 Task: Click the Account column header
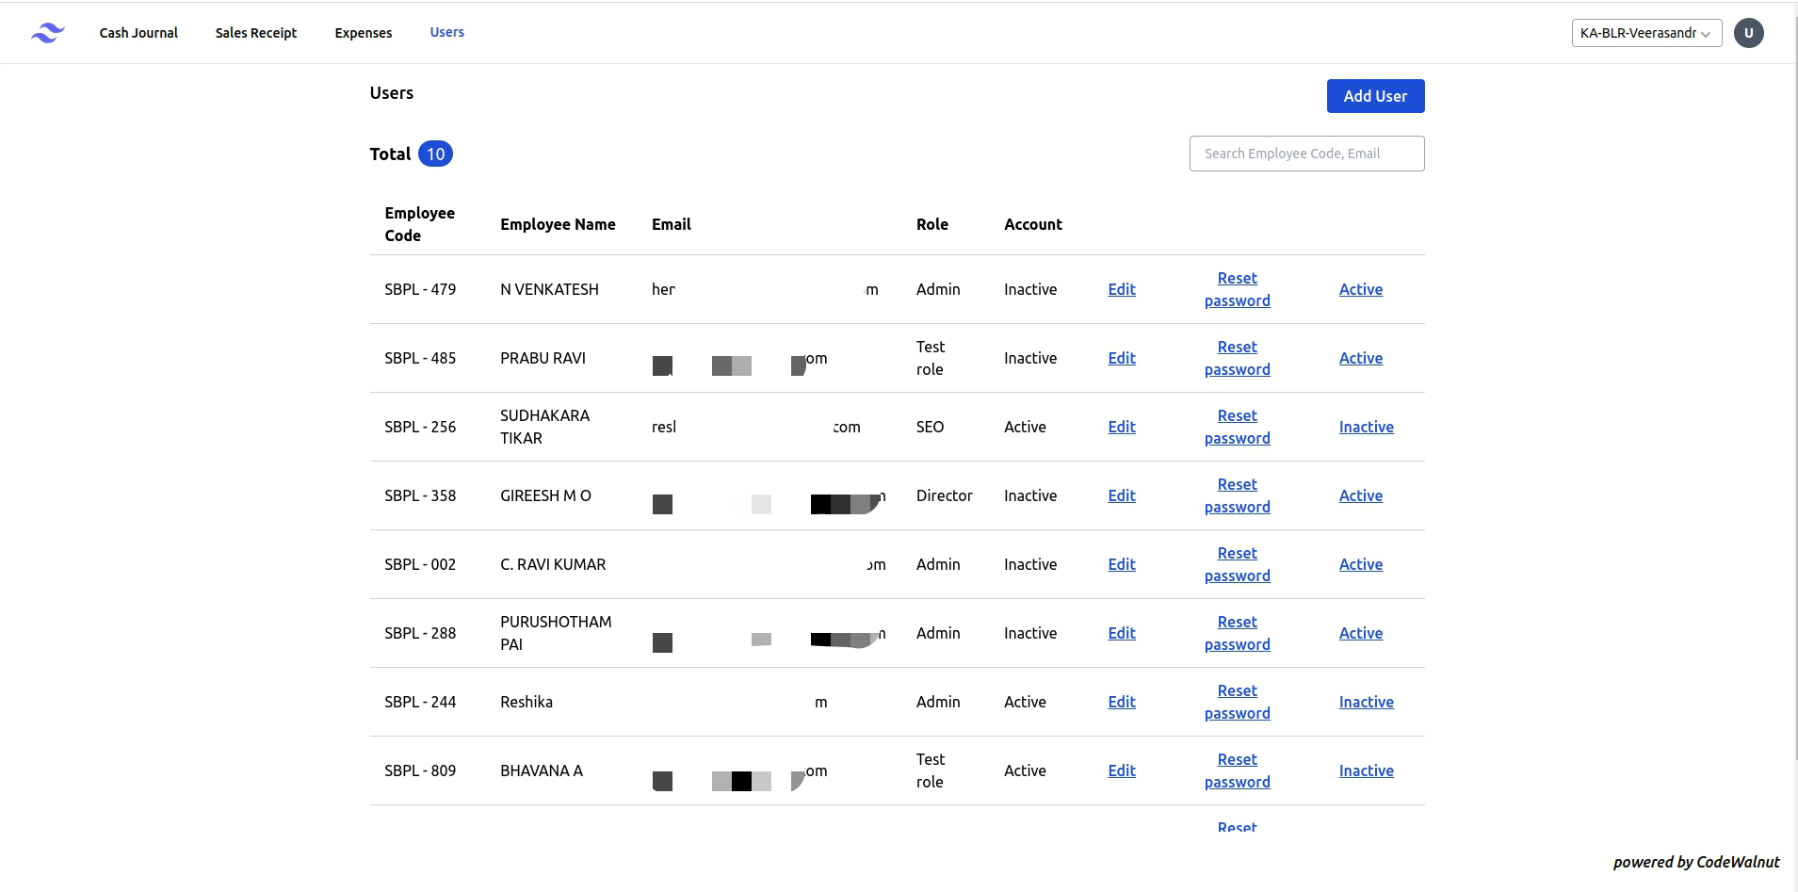point(1033,224)
